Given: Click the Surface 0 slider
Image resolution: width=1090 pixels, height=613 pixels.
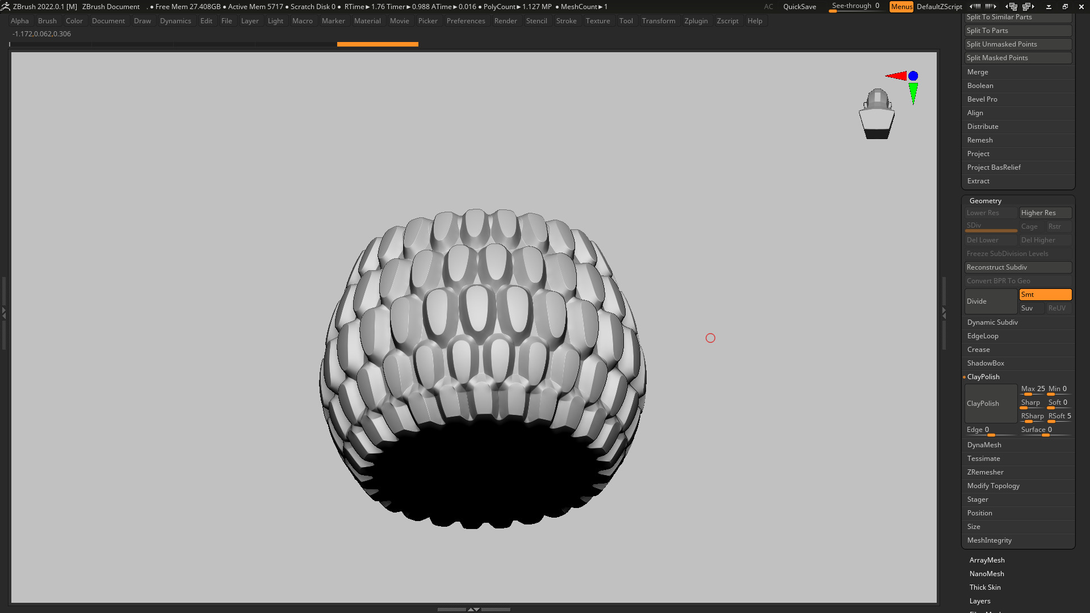Looking at the screenshot, I should click(1045, 430).
